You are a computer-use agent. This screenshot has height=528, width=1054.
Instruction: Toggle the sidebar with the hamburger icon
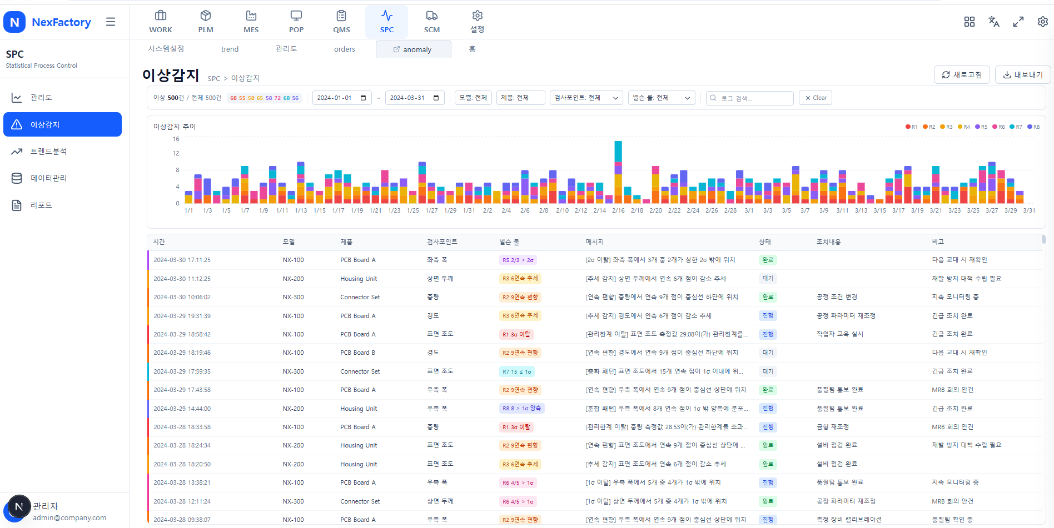111,22
